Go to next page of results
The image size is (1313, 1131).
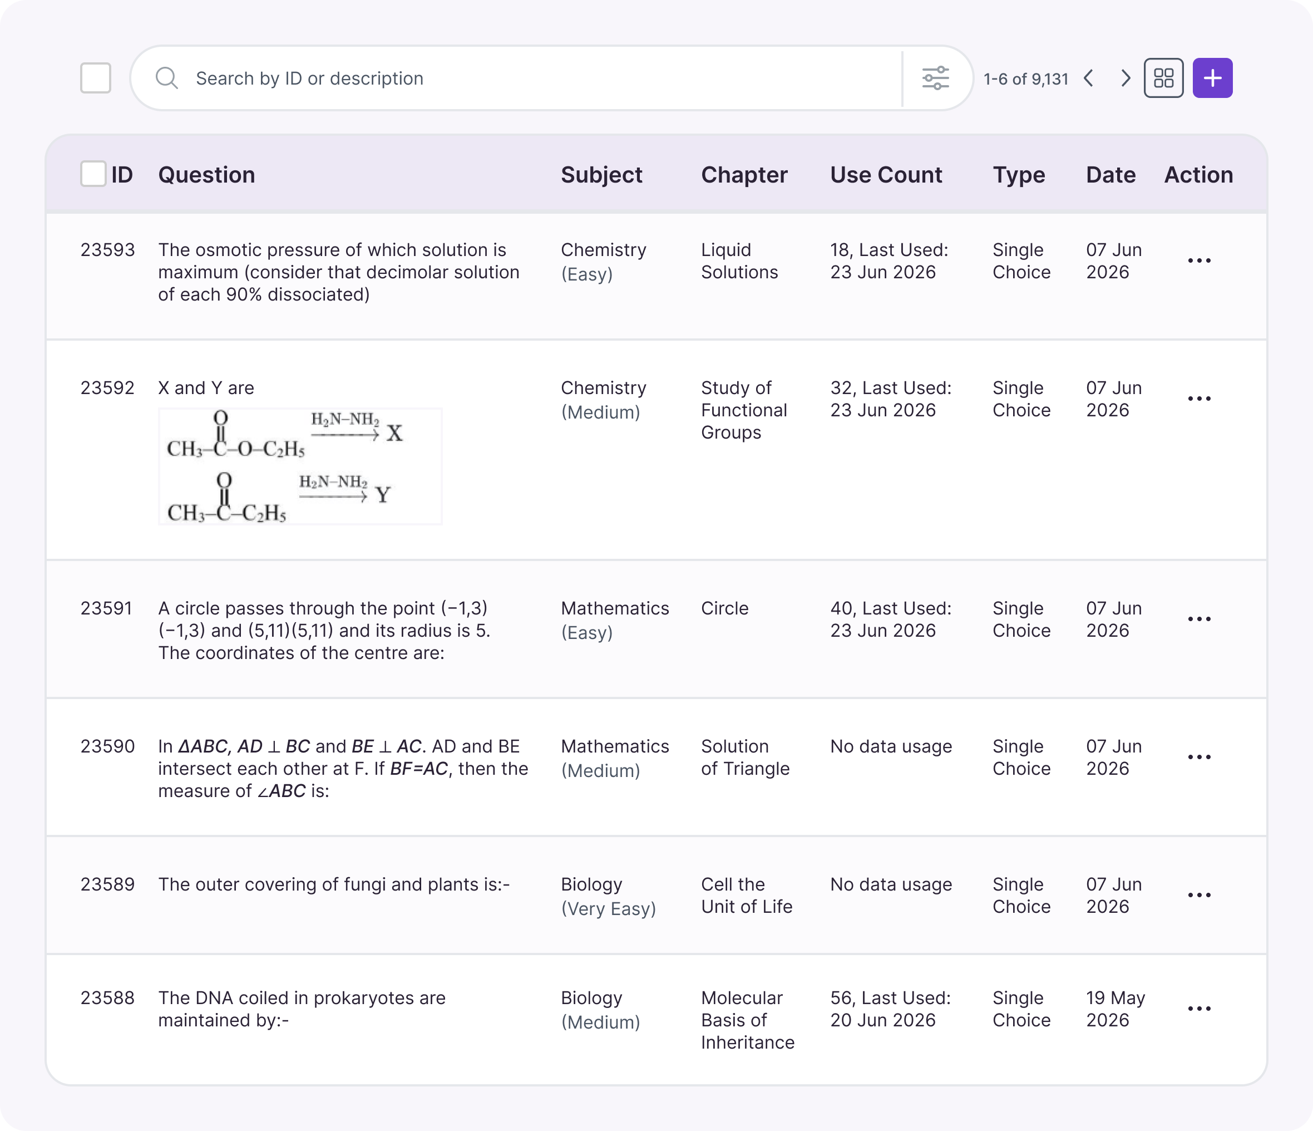(1126, 78)
